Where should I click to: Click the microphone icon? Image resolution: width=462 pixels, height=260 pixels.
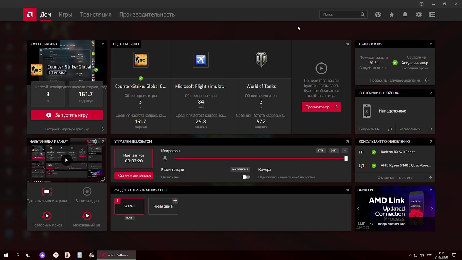point(165,159)
